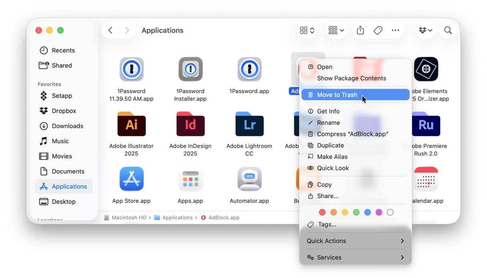
Task: Click the Edit Tags toolbar icon
Action: 378,30
